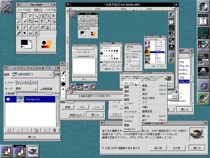
Task: Create new layer in Layers dialog
Action: [9, 130]
